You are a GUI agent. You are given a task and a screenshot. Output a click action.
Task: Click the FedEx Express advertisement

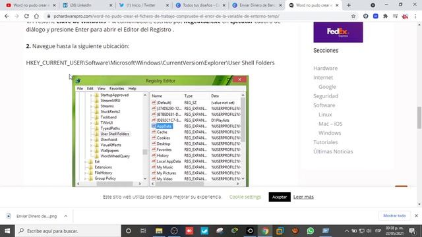(x=338, y=32)
